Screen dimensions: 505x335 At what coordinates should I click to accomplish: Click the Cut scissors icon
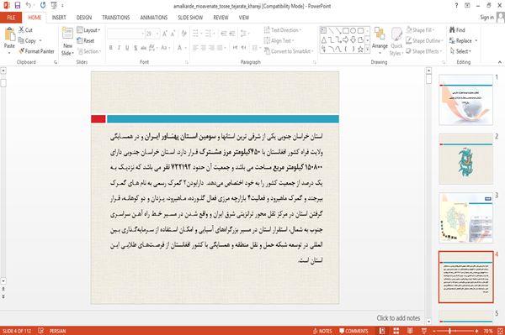[x=21, y=30]
